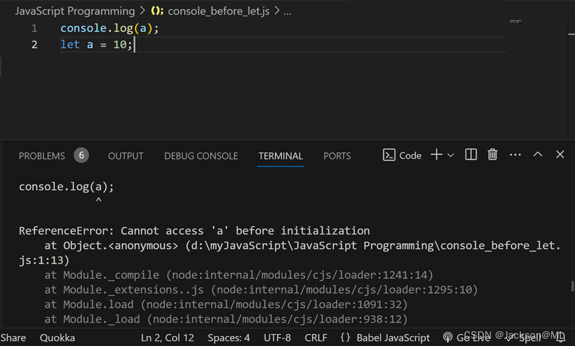Maximize panel size with the up chevron
575x346 pixels.
[x=538, y=155]
